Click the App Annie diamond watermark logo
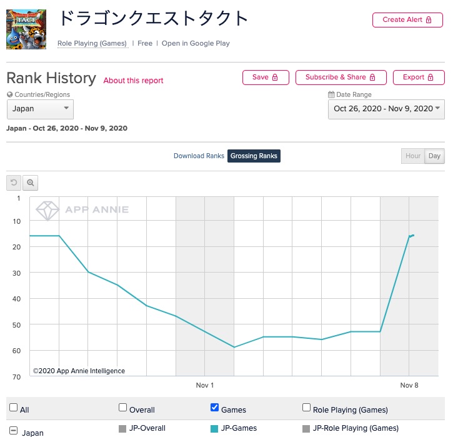The height and width of the screenshot is (437, 453). click(x=47, y=210)
